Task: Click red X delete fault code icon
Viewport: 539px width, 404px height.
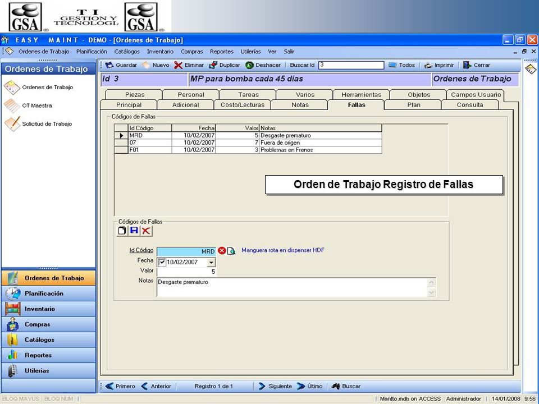Action: [146, 231]
